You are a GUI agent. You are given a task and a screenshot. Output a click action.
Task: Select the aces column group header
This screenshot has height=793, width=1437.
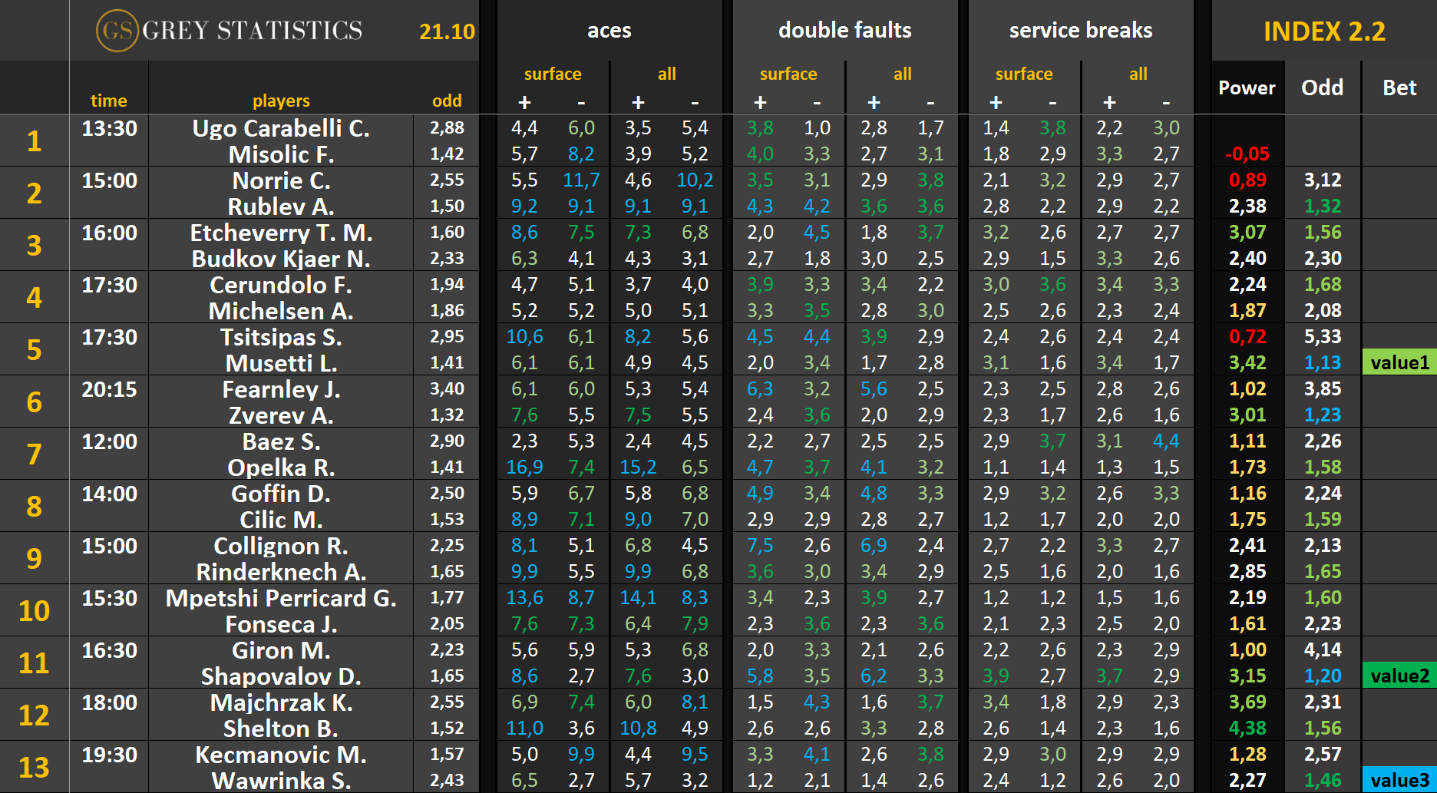click(x=609, y=31)
